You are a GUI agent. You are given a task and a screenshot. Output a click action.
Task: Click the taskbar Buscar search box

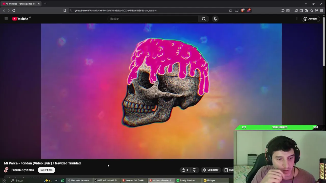click(x=28, y=180)
